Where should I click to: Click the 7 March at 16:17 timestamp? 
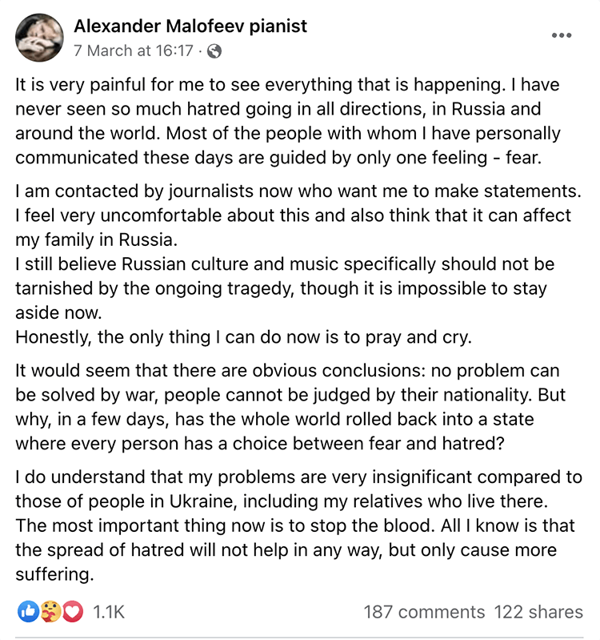tap(133, 51)
